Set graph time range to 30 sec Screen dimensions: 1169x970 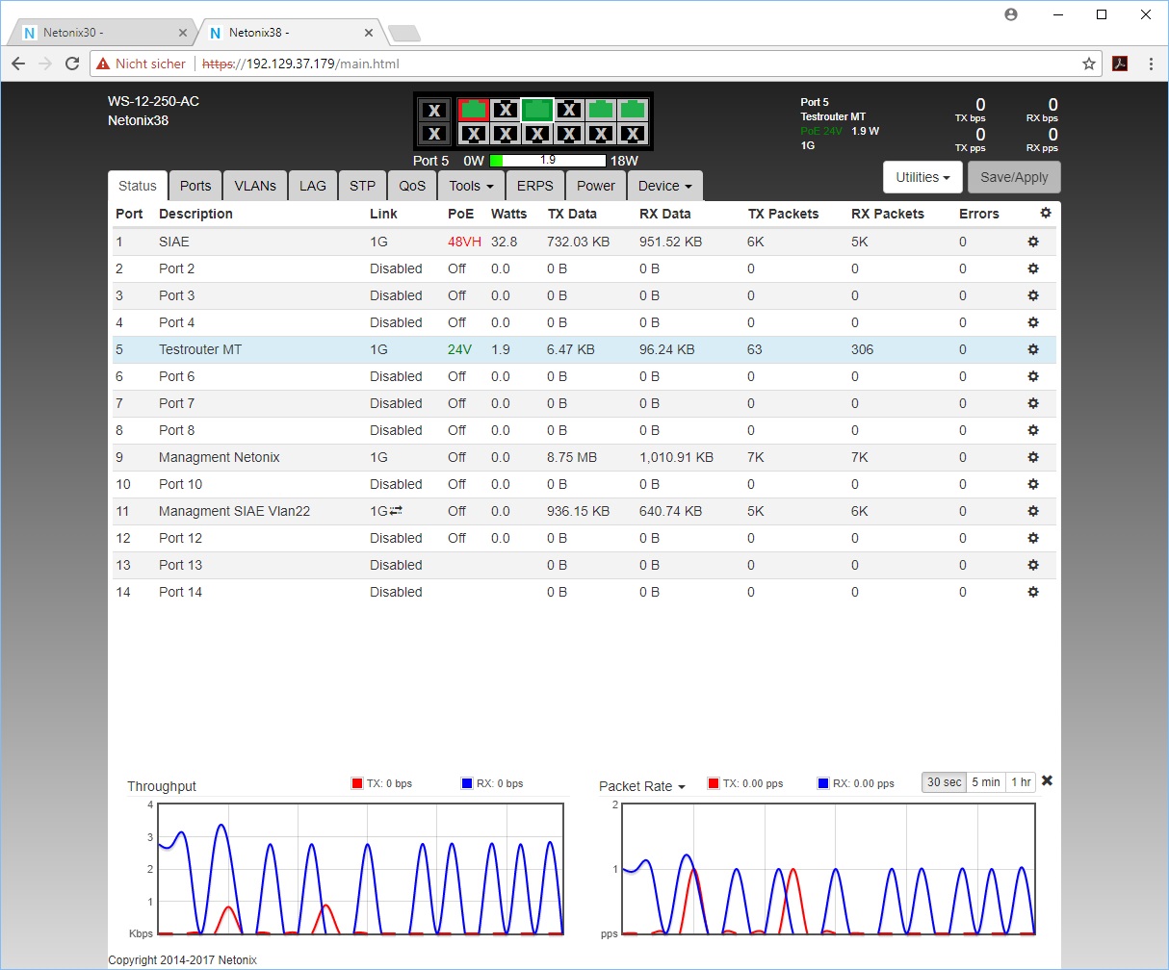pyautogui.click(x=944, y=782)
